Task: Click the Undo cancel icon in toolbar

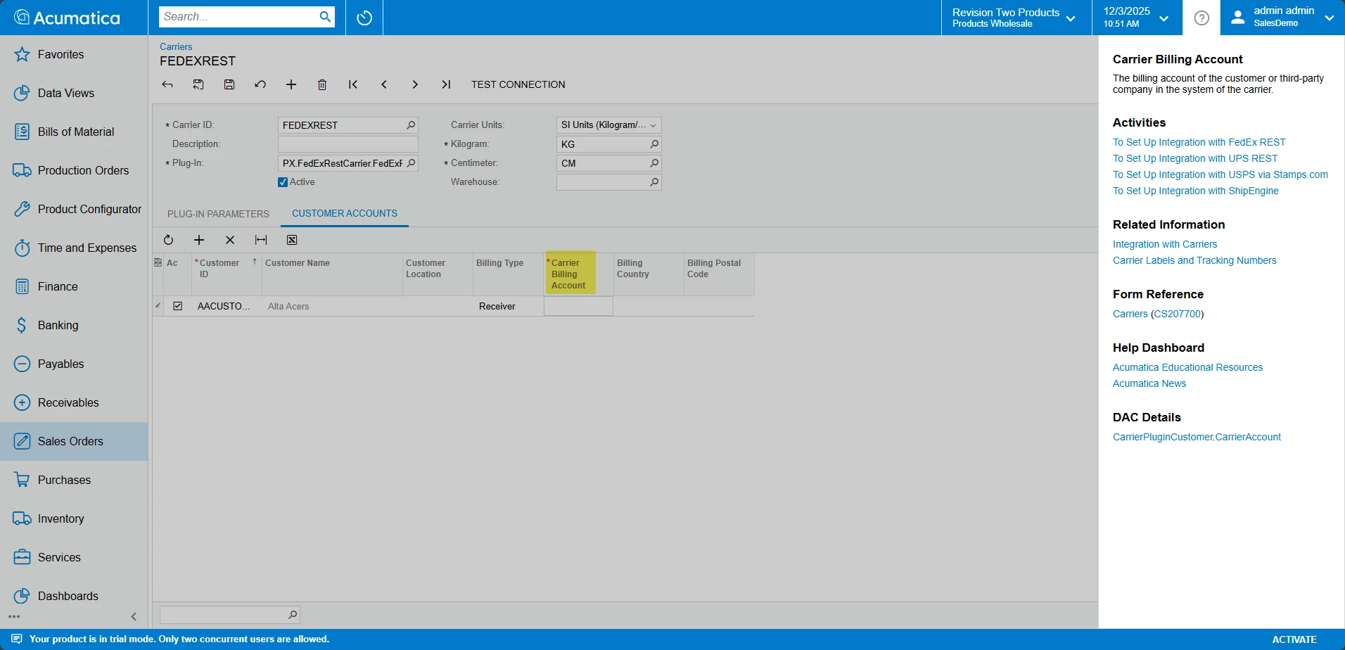Action: (260, 84)
